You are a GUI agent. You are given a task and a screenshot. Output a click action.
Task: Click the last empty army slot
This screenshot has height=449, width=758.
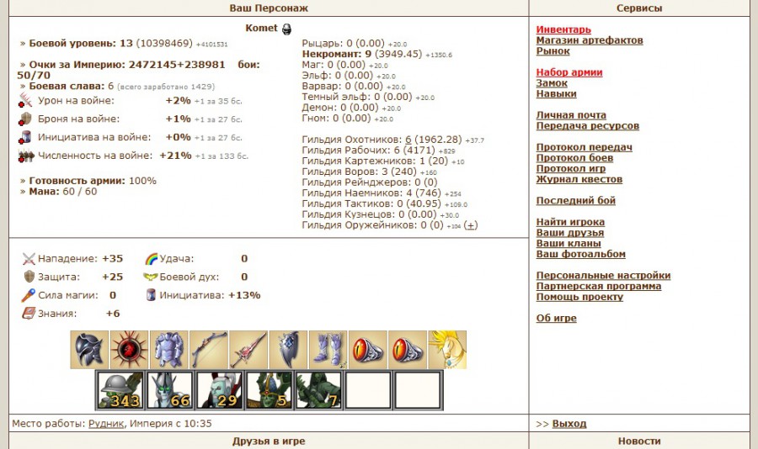point(418,391)
